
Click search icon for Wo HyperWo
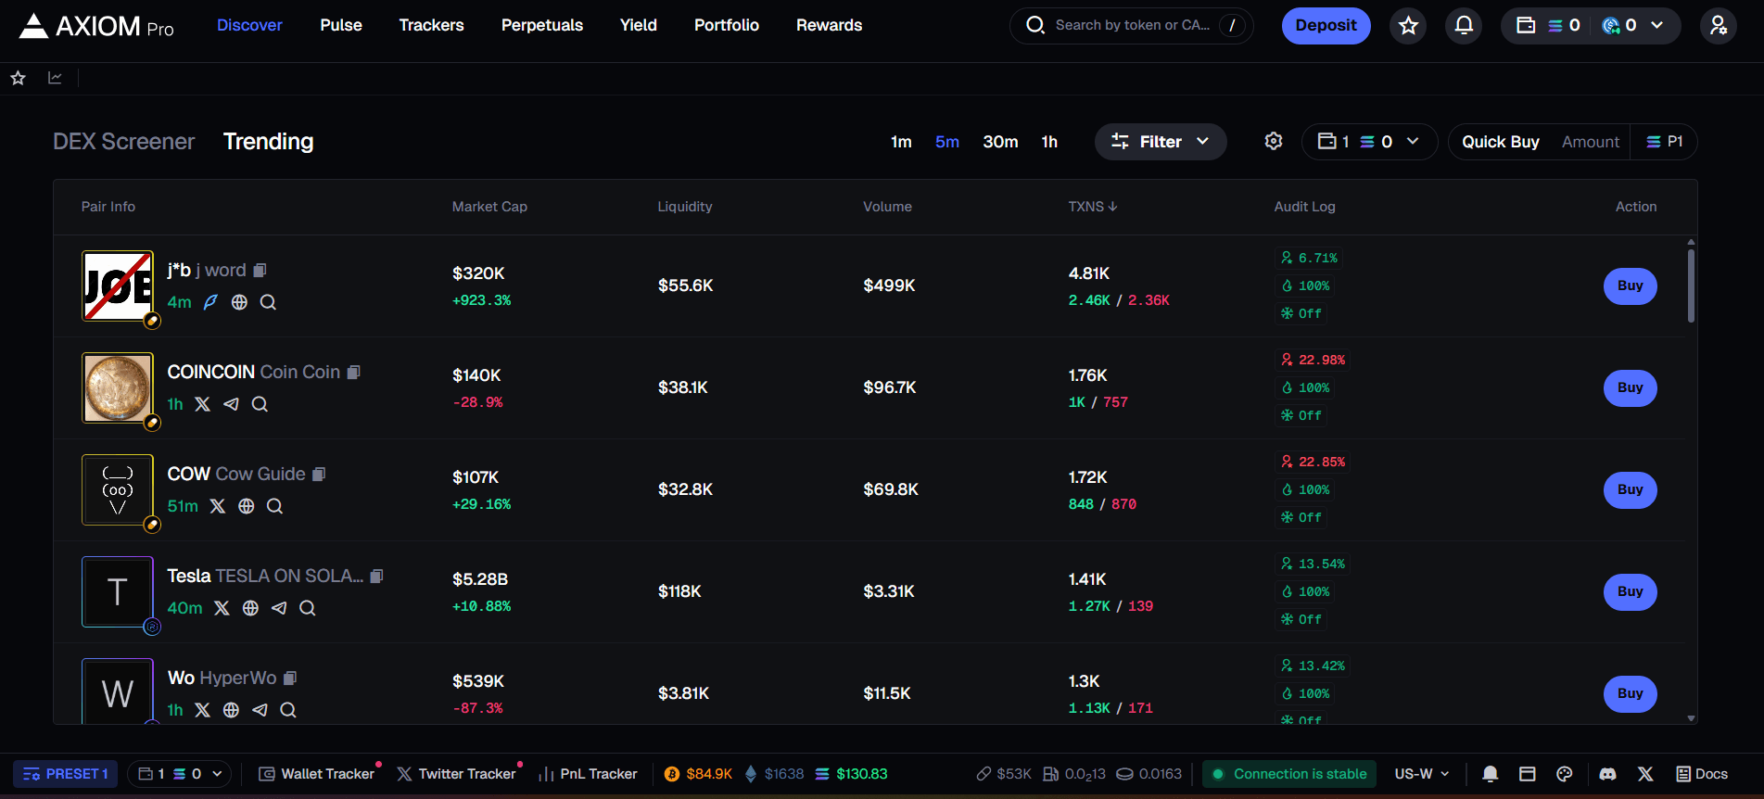[x=288, y=710]
